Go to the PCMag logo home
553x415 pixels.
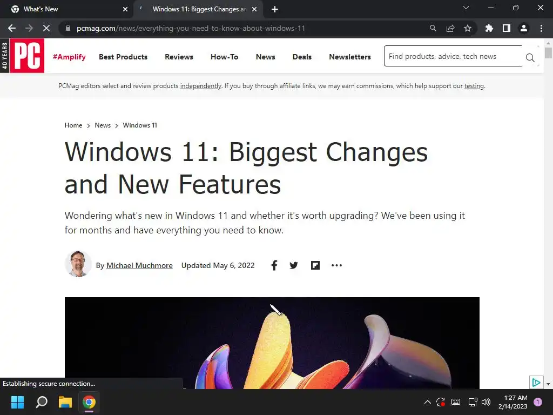pos(27,56)
